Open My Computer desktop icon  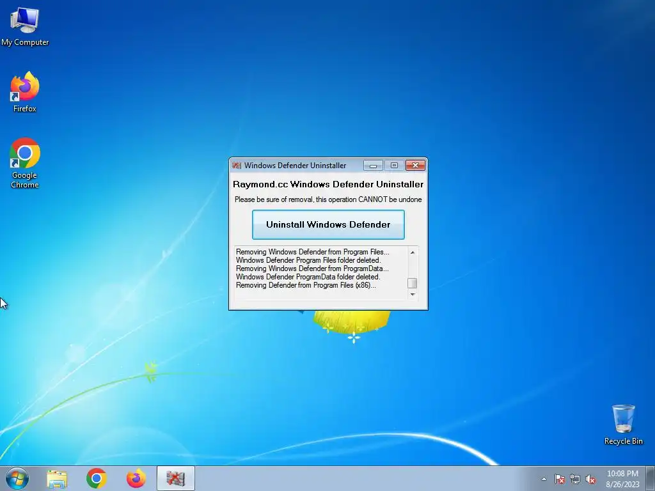(x=25, y=27)
